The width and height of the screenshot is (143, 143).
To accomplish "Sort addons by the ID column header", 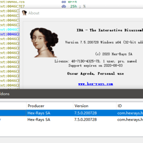I will pos(120,106).
